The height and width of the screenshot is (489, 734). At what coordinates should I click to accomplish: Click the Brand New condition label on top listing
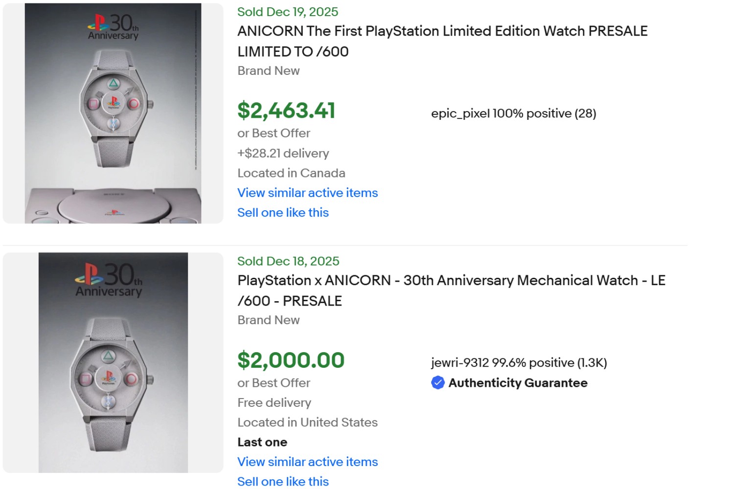pos(268,71)
